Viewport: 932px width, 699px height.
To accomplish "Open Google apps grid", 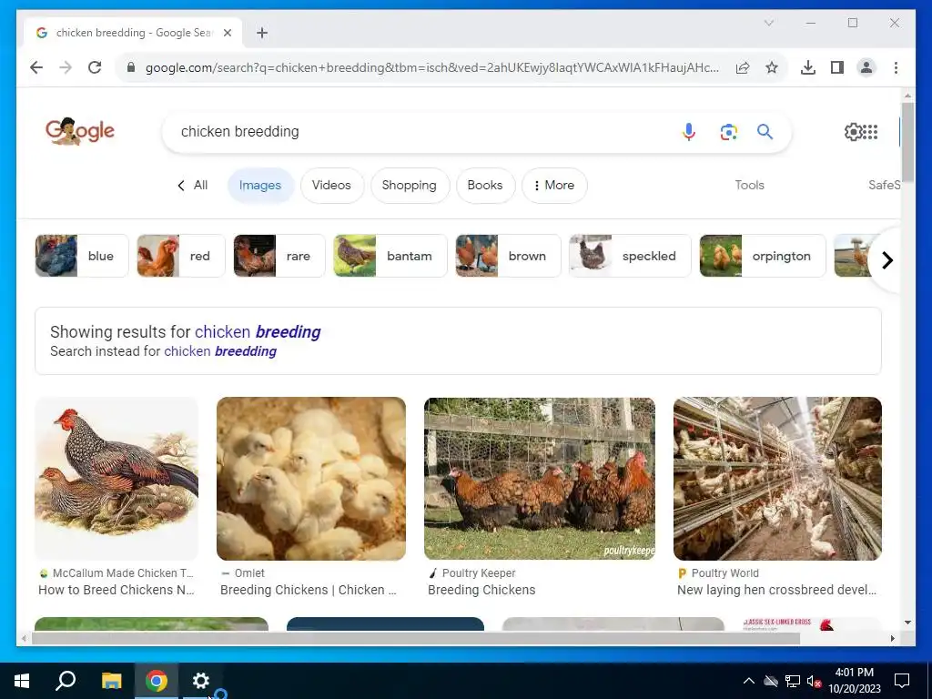I will (x=870, y=131).
